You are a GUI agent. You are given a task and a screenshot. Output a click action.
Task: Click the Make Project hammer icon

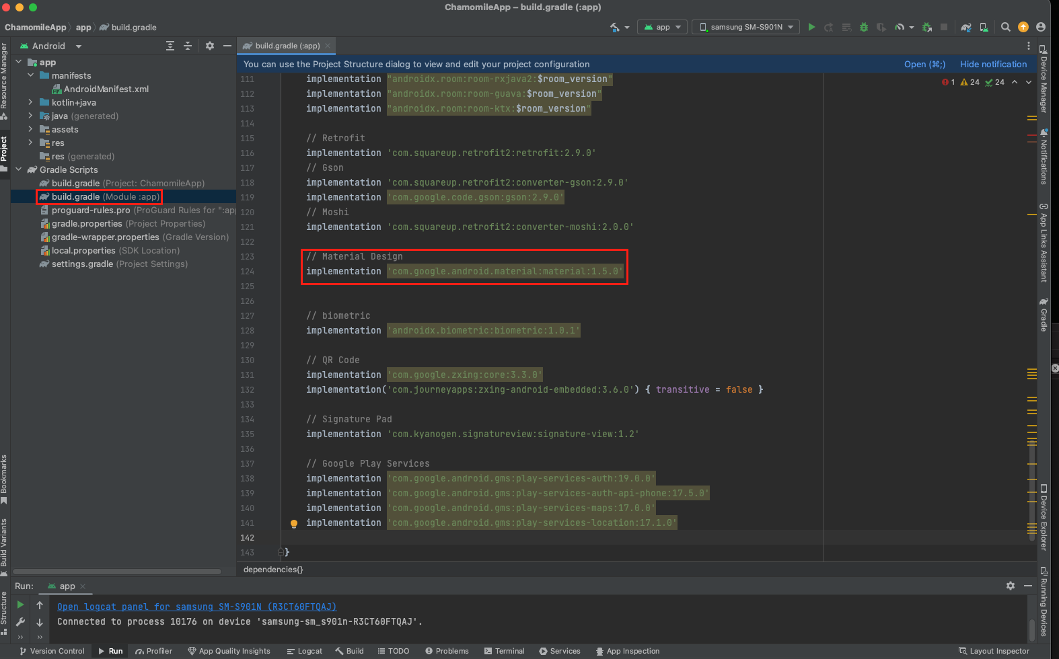tap(615, 27)
